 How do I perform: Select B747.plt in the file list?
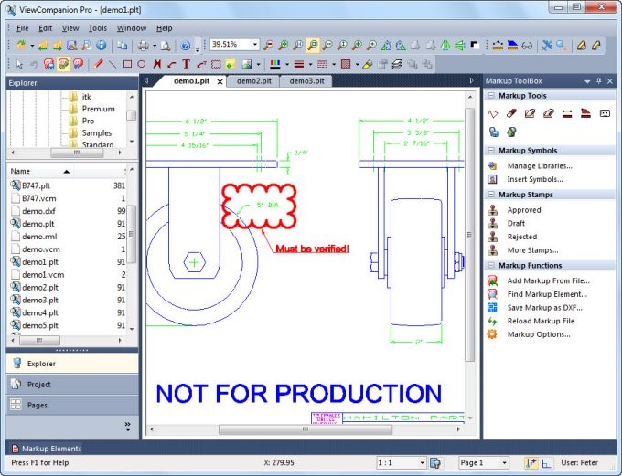(x=36, y=185)
